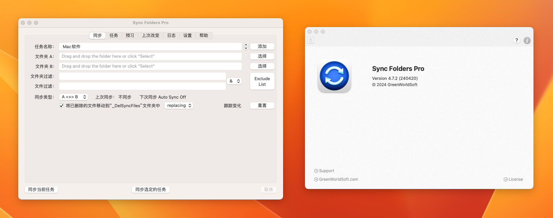
Task: Switch to the 设置 tab
Action: pyautogui.click(x=188, y=35)
